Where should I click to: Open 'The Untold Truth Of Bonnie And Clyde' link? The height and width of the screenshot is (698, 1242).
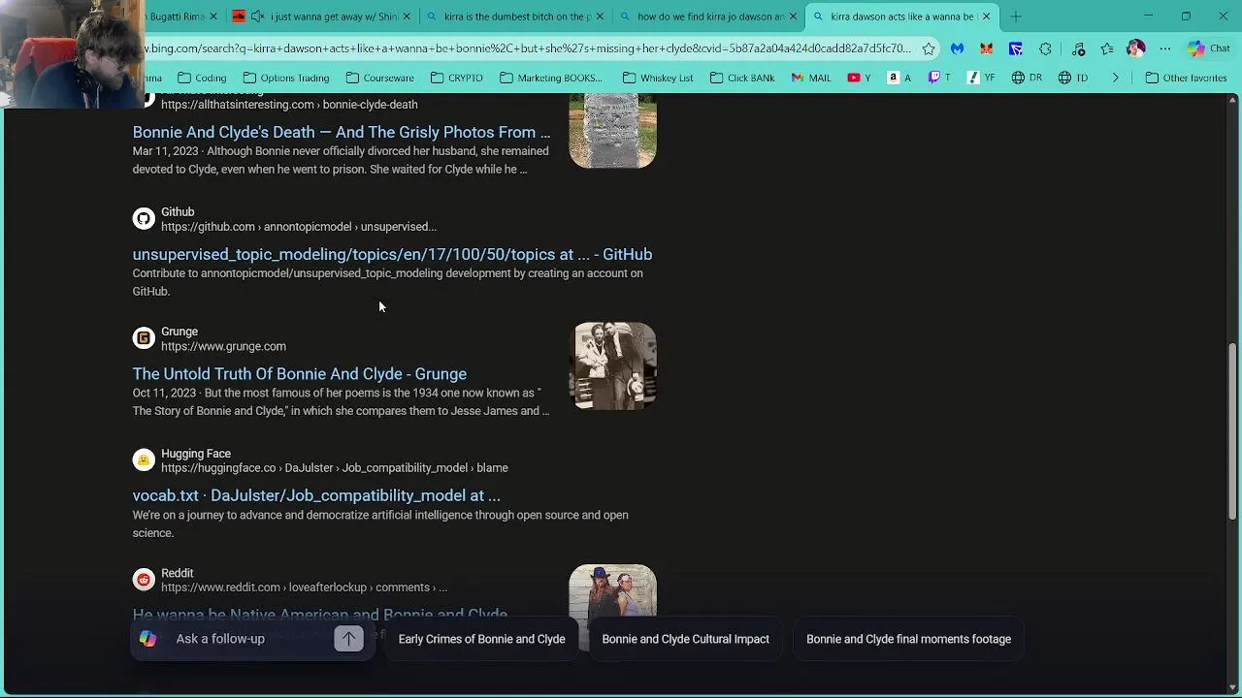(300, 374)
